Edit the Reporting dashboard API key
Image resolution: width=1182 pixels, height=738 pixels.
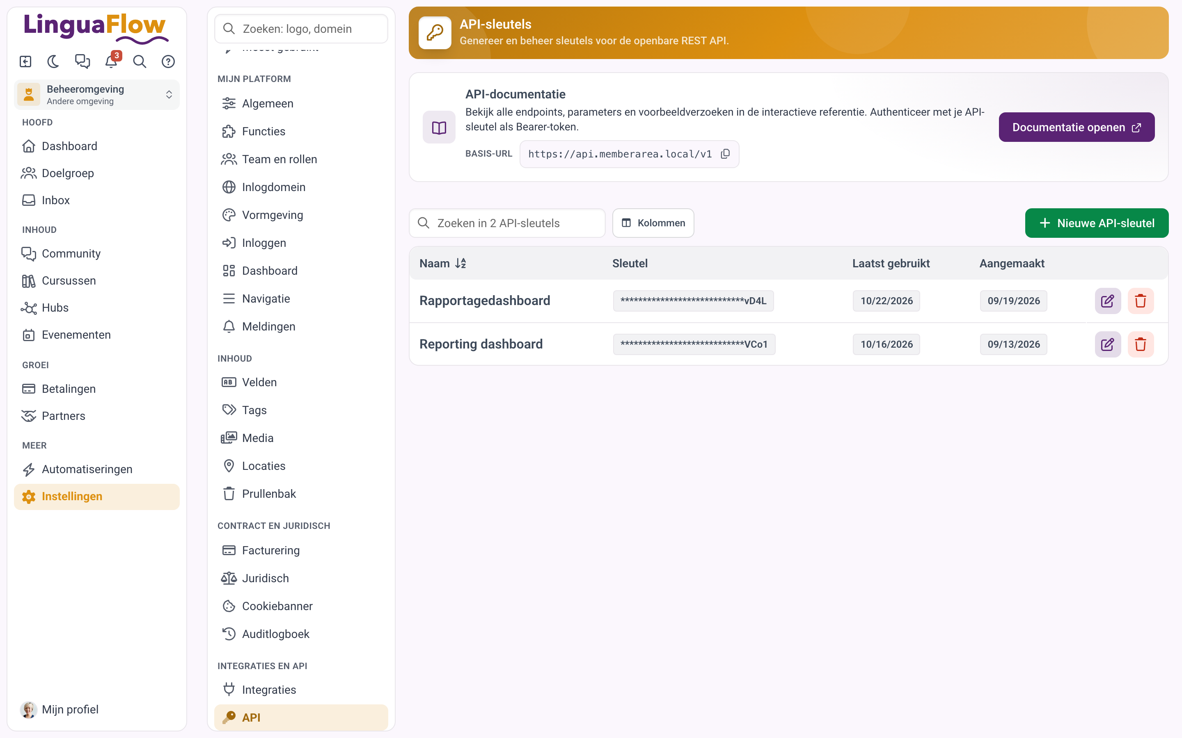coord(1107,344)
